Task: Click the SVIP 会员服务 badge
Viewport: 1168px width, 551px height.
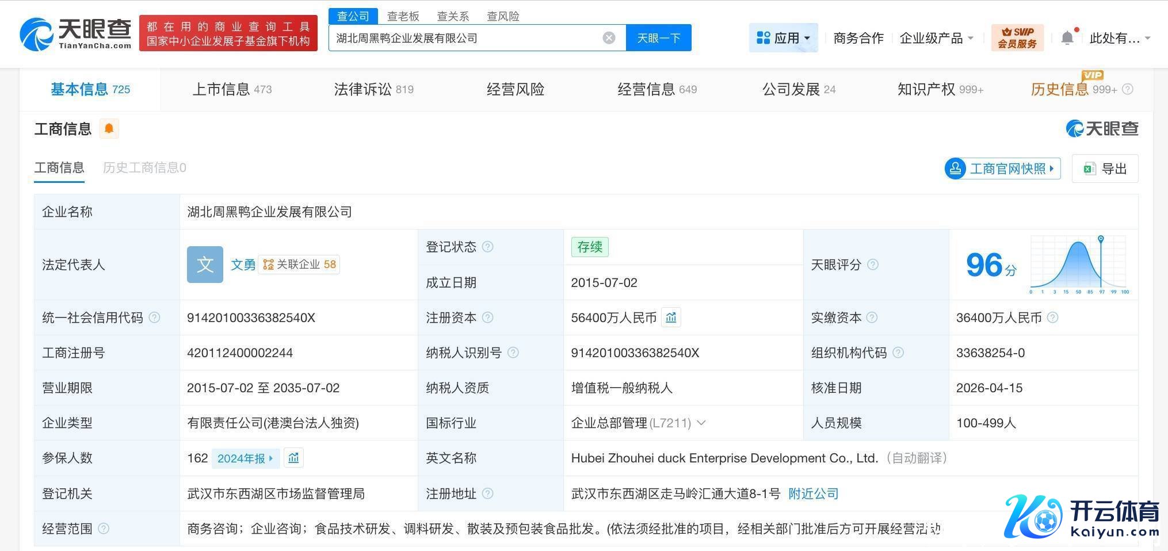Action: click(1017, 38)
